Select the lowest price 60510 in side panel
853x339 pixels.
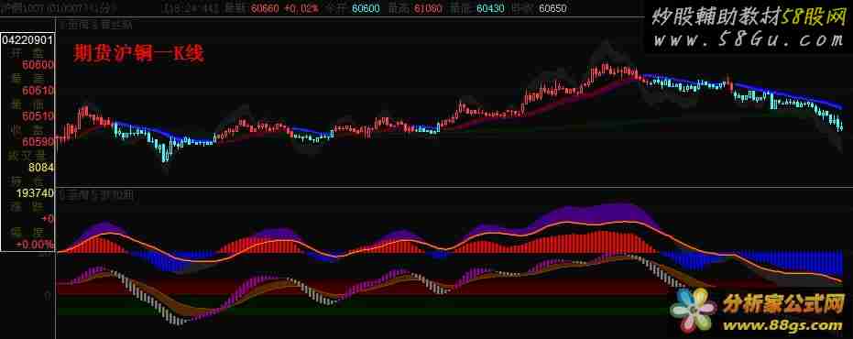click(38, 116)
